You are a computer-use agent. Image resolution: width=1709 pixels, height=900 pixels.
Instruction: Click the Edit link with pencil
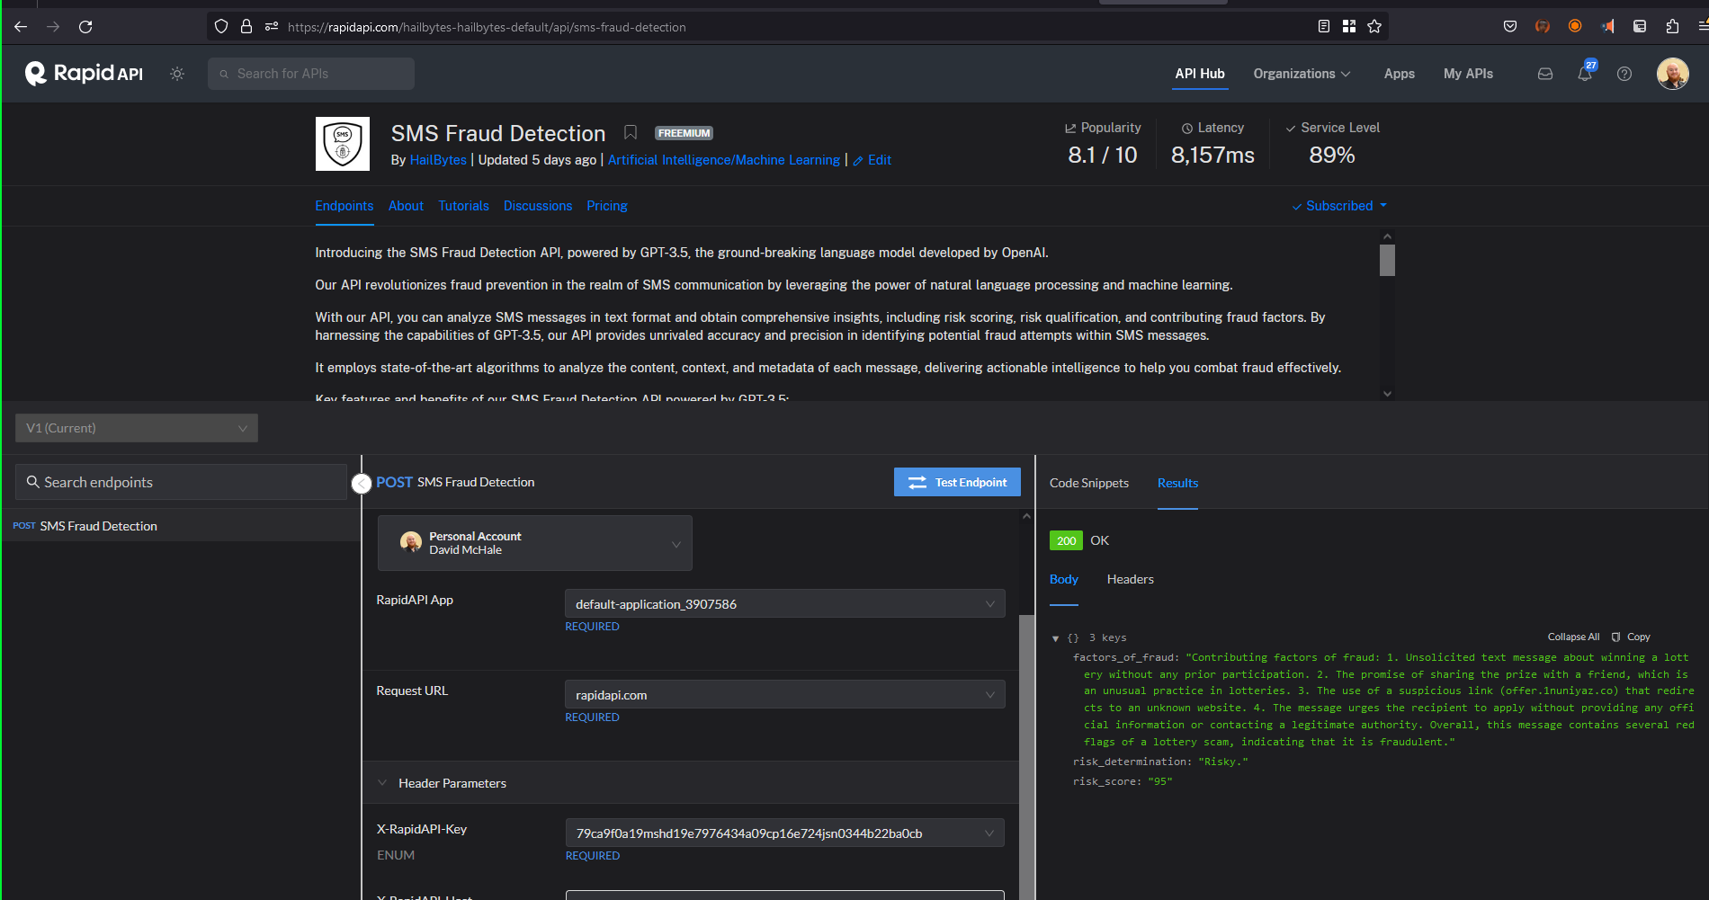click(872, 160)
